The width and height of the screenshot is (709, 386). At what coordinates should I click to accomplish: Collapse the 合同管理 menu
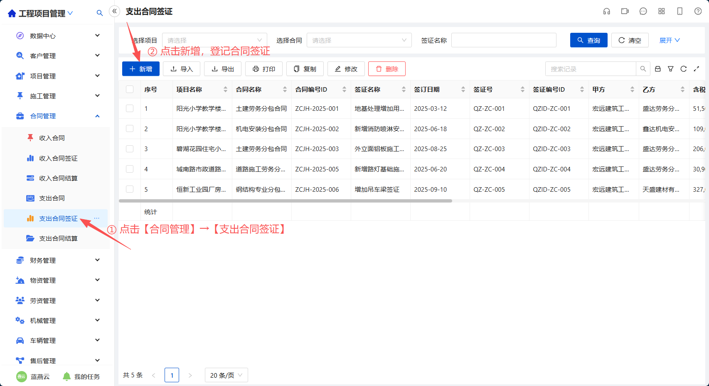tap(58, 116)
